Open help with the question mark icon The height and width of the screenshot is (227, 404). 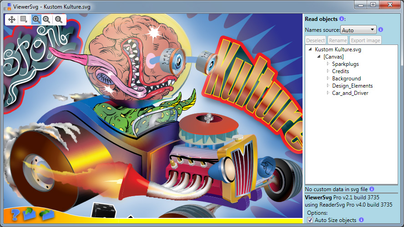pos(15,214)
